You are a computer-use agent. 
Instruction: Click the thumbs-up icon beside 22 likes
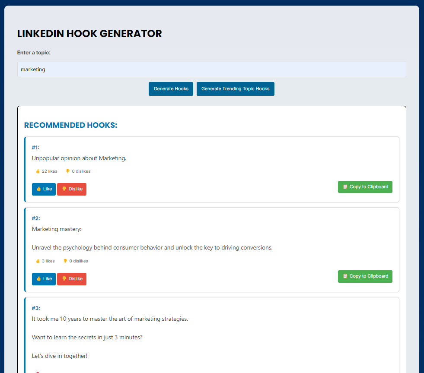(x=38, y=171)
